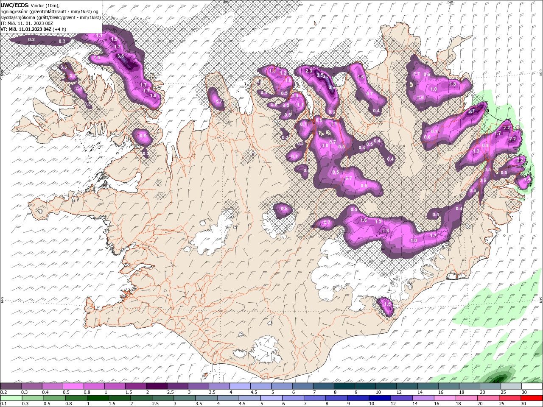Image resolution: width=543 pixels, height=407 pixels.
Task: Click the 1.8 snowfall value in the northeast
Action: point(453,84)
